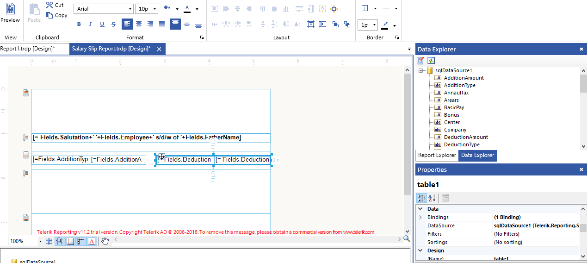The height and width of the screenshot is (263, 587).
Task: Apply the fill background color bucket
Action: (x=167, y=8)
